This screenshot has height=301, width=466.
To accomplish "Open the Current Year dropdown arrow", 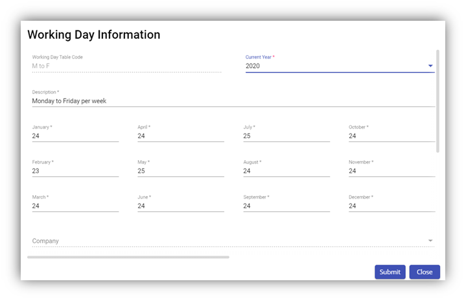I will tap(430, 66).
